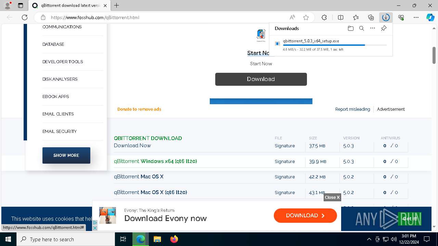Click the qbittorrent_5.0.3_x64_setup.exe file name

pos(311,41)
